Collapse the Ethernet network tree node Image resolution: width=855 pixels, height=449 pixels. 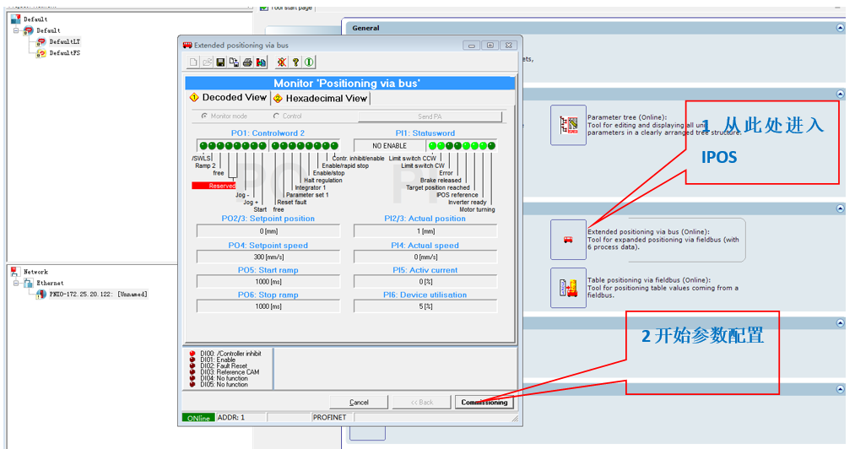click(16, 283)
